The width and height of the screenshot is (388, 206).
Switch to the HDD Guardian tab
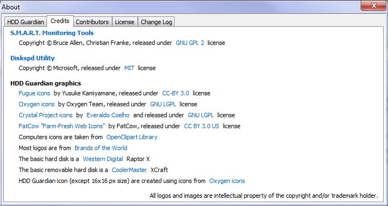click(26, 22)
